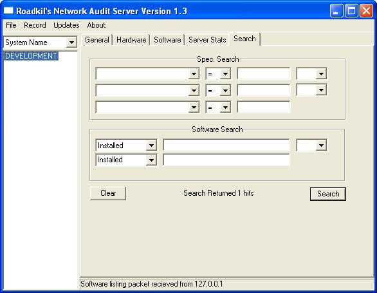Click second Spec. Search value field
The image size is (377, 293).
click(264, 91)
